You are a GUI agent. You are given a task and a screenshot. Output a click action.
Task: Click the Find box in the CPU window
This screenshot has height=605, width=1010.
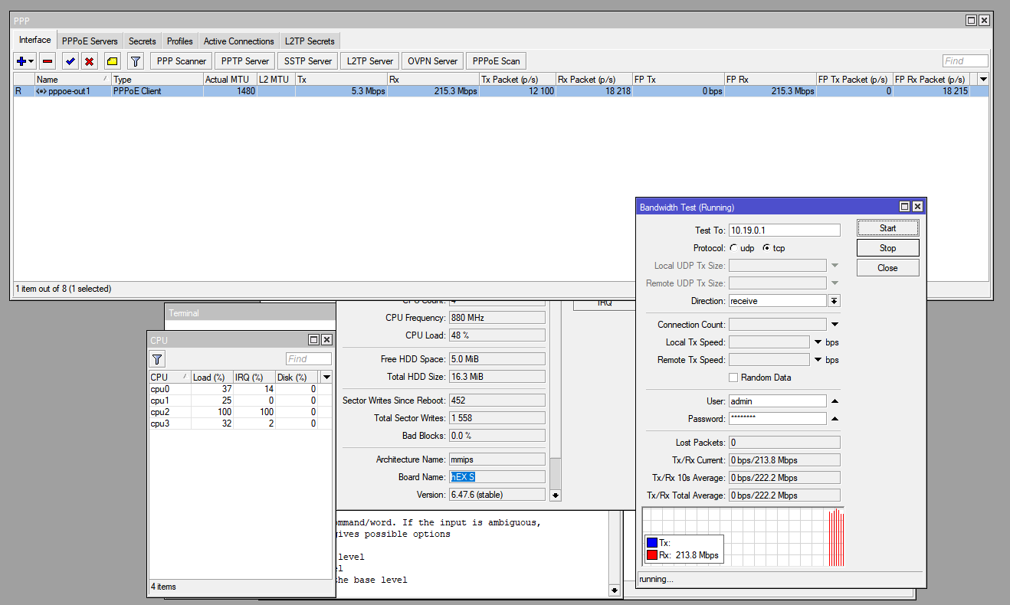[x=309, y=359]
